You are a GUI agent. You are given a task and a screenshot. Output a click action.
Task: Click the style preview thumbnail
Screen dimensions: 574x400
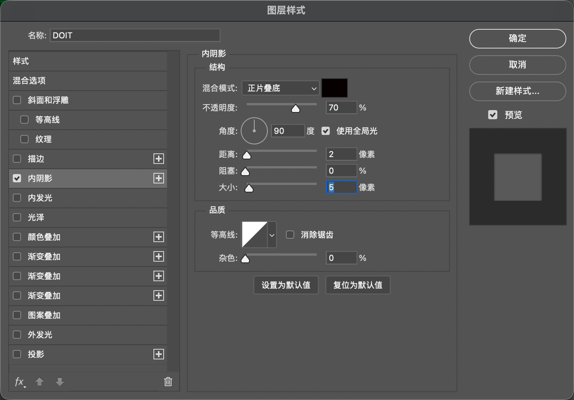click(x=518, y=177)
